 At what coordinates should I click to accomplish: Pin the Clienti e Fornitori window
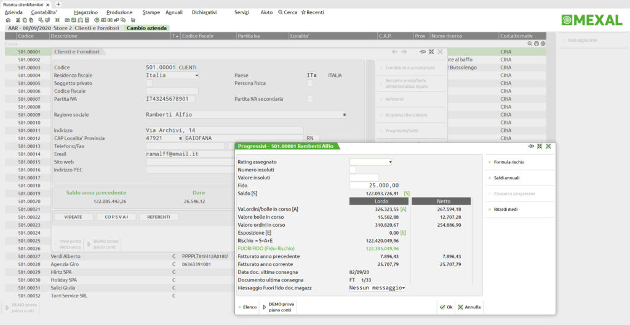422,52
